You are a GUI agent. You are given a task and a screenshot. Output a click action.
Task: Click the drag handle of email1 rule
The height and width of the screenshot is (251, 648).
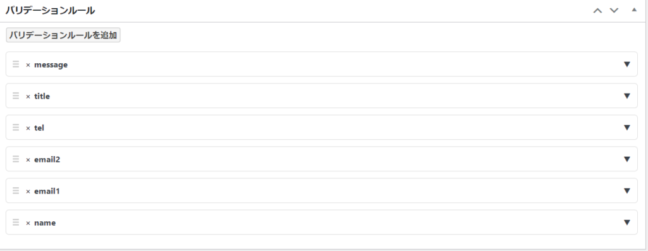(16, 191)
